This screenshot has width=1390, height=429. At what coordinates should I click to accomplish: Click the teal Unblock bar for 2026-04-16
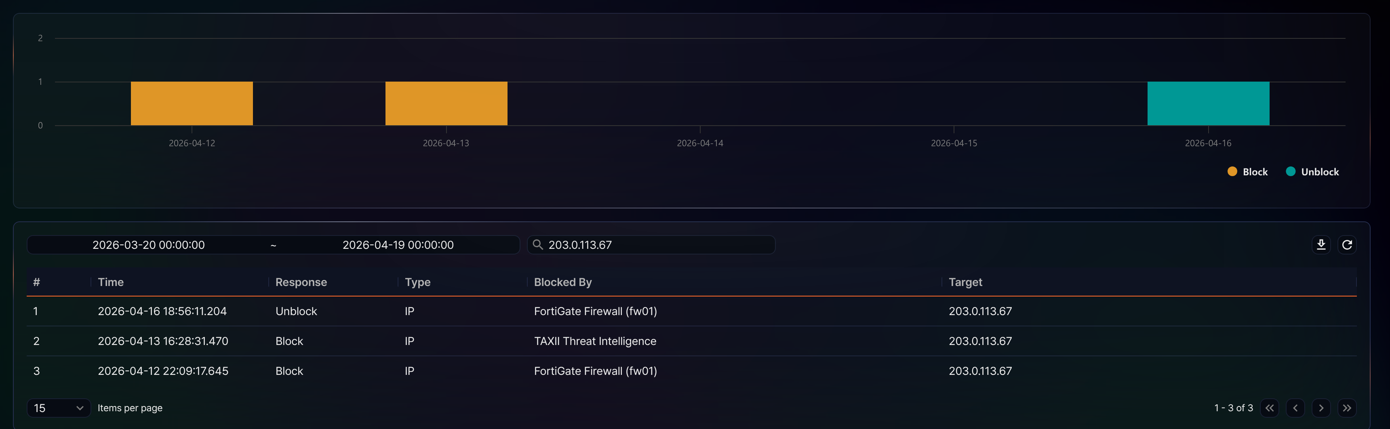coord(1208,103)
